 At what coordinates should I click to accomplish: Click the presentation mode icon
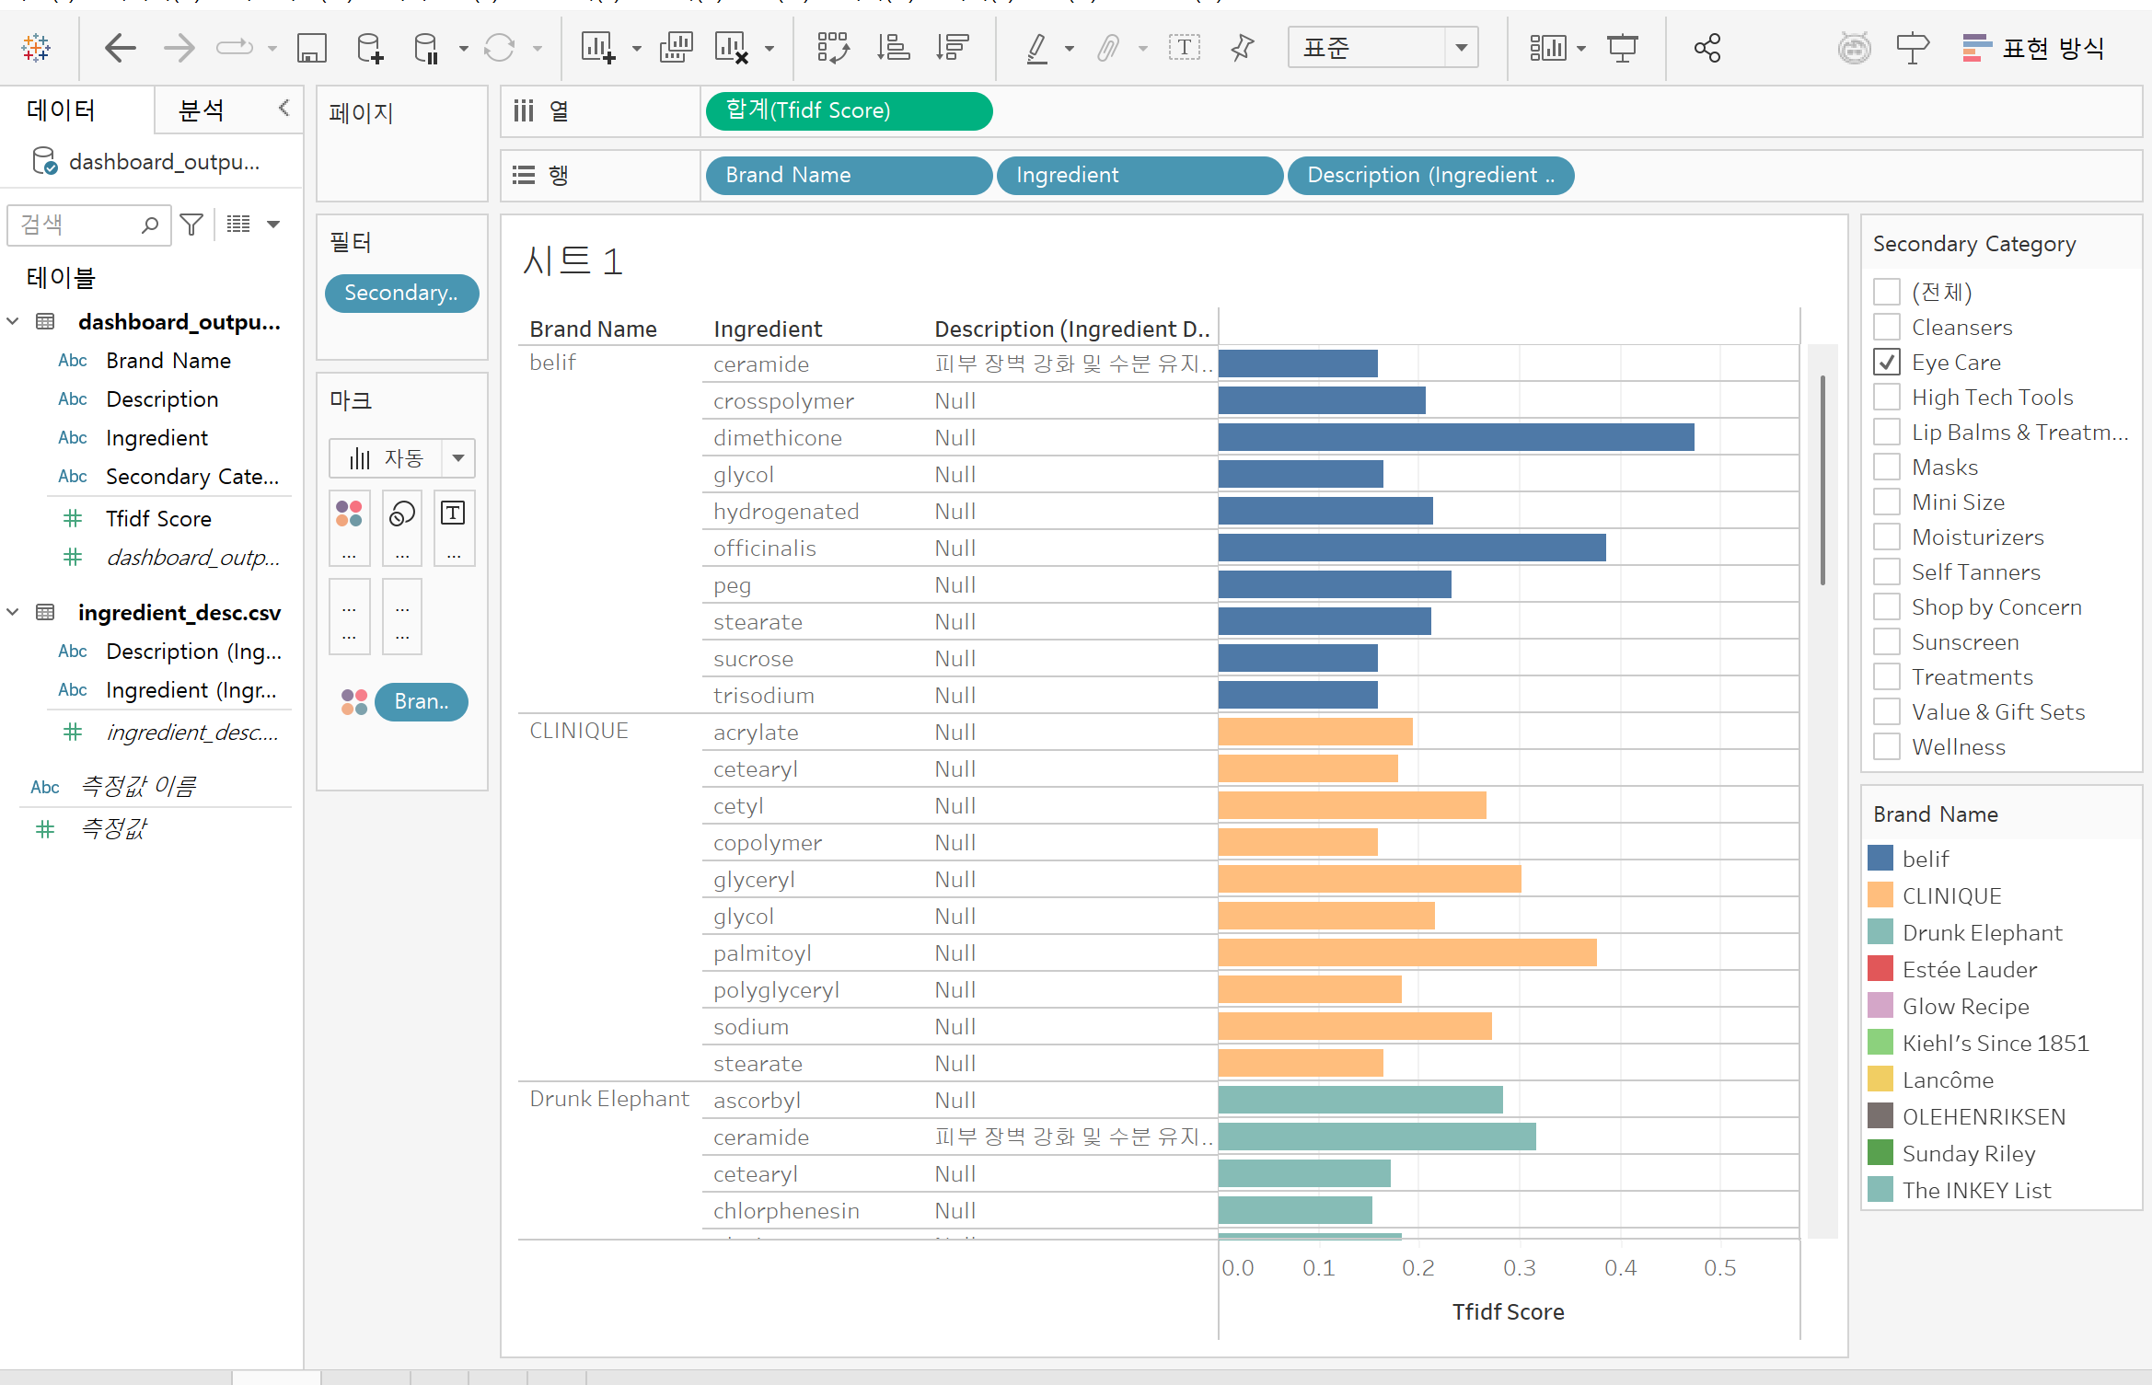coord(1622,48)
